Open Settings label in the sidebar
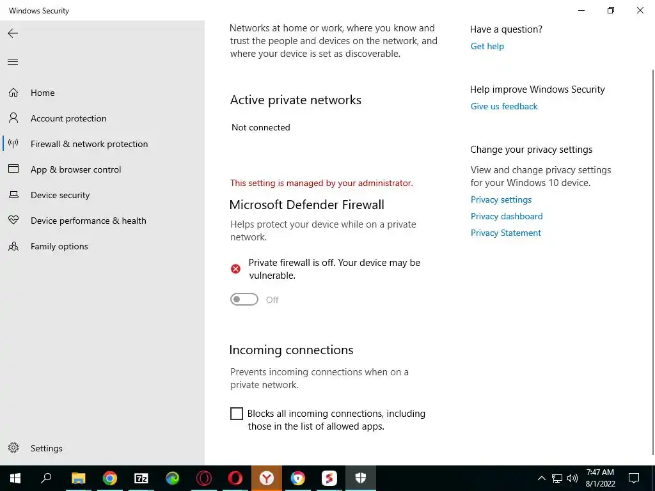Screen dimensions: 655x491 pos(46,448)
